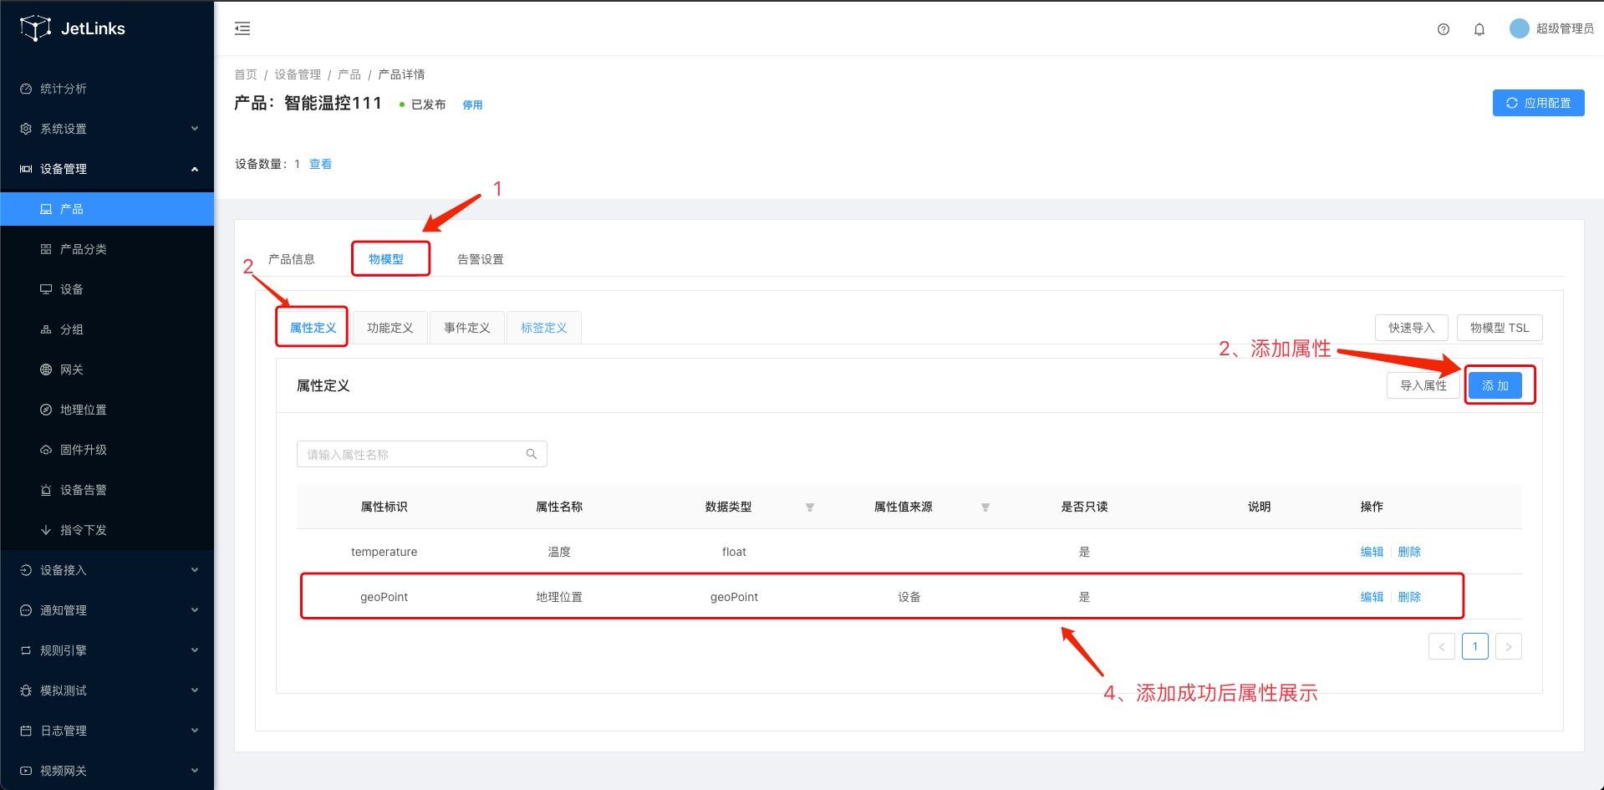Expand the 规则引擎 menu
The image size is (1604, 790).
(107, 650)
